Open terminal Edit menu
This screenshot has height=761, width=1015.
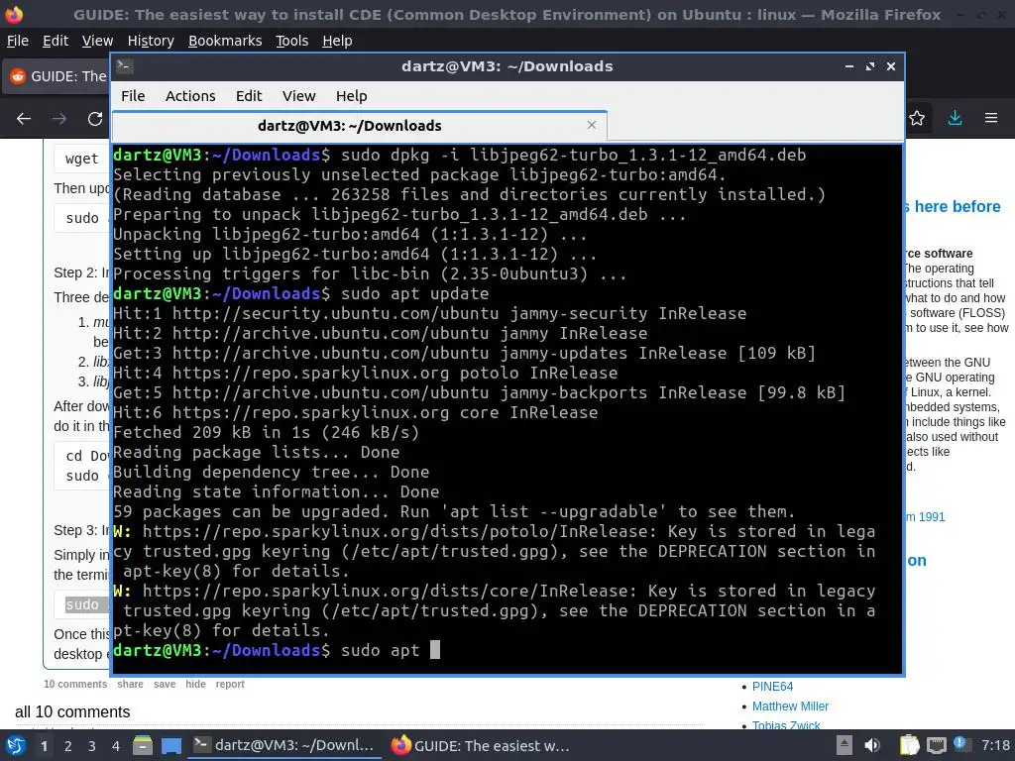click(249, 96)
